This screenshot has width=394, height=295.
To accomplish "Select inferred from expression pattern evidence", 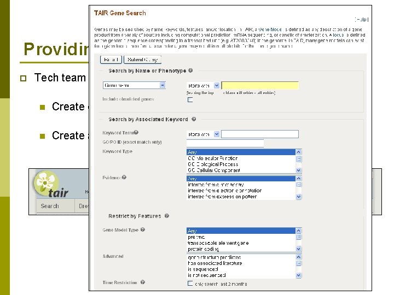I will tap(241, 197).
